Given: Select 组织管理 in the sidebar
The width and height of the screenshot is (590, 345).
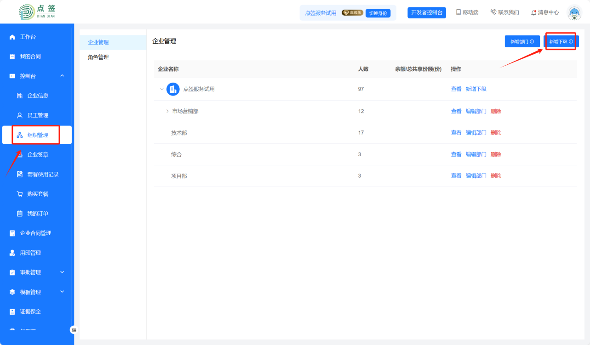Looking at the screenshot, I should point(37,135).
